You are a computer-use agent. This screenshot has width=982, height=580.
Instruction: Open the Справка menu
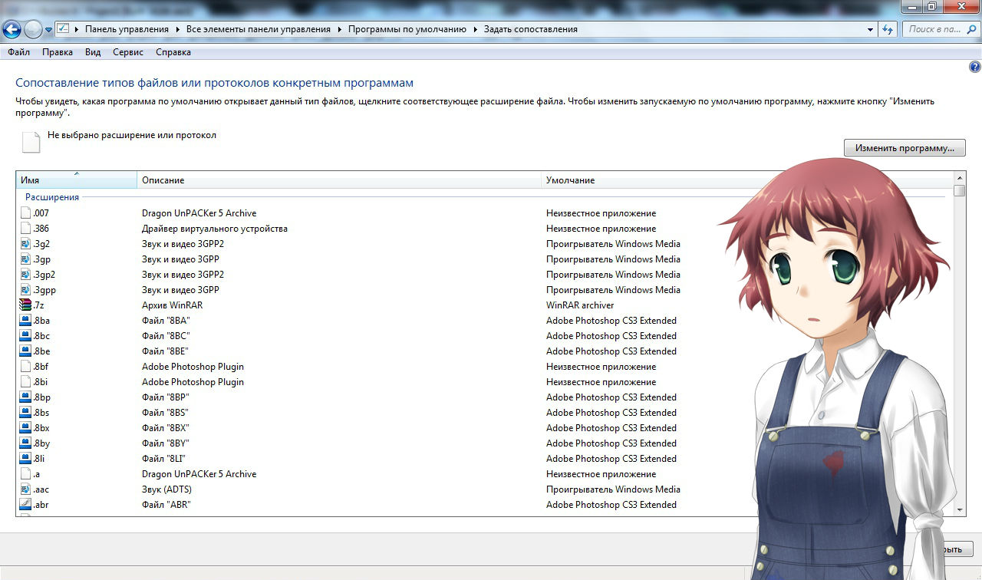173,52
